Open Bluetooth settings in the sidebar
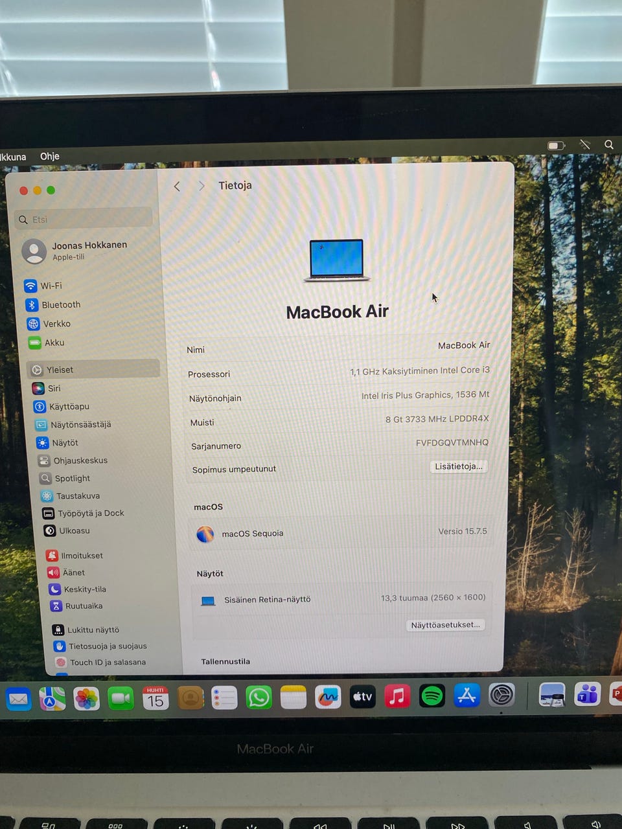Image resolution: width=622 pixels, height=829 pixels. [53, 304]
